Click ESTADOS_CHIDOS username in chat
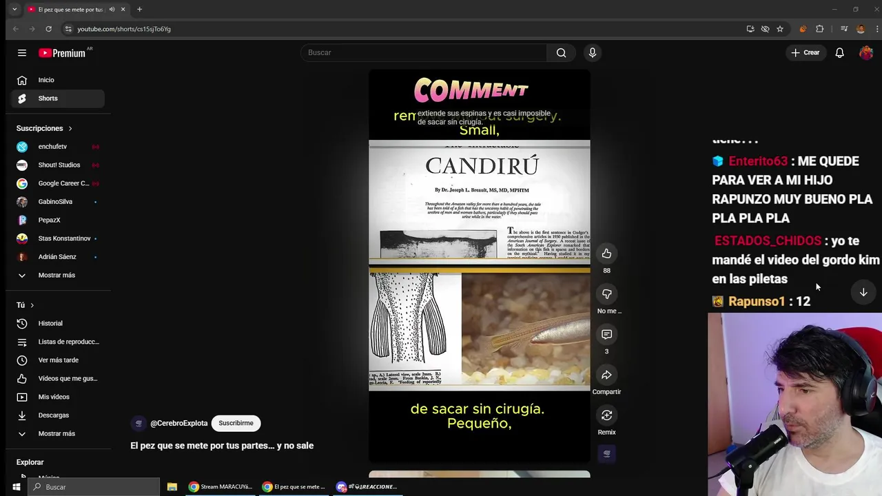Screen dimensions: 882x496 click(x=768, y=241)
